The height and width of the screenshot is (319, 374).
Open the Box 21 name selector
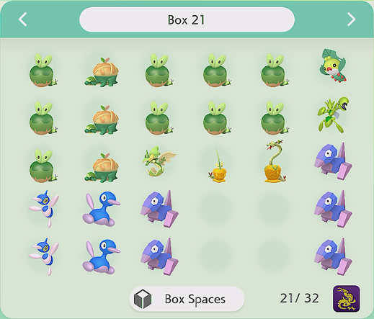coord(187,19)
